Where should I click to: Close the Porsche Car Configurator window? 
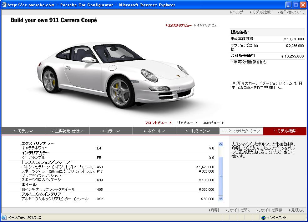(x=303, y=5)
